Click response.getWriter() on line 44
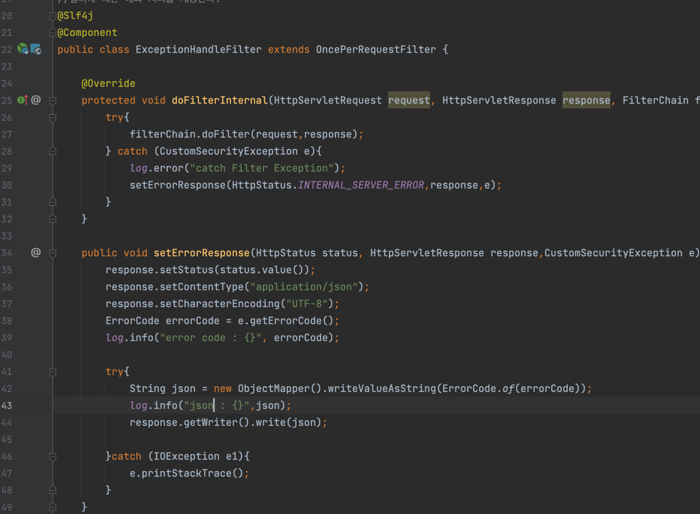 click(x=189, y=422)
